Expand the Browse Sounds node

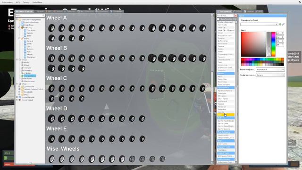click(x=17, y=100)
